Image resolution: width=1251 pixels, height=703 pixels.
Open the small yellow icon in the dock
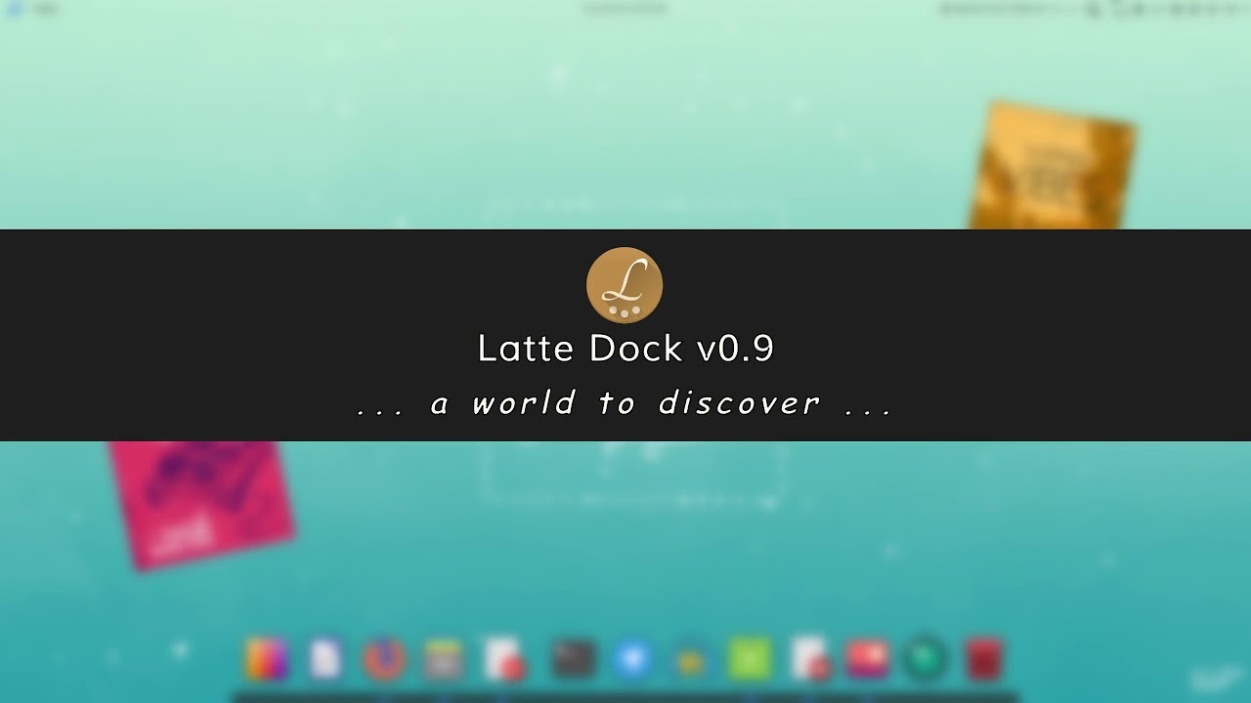691,663
